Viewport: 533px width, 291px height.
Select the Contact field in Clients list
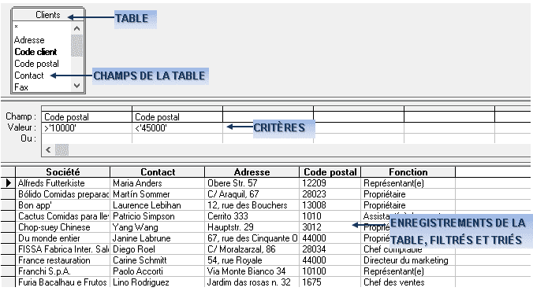(29, 76)
